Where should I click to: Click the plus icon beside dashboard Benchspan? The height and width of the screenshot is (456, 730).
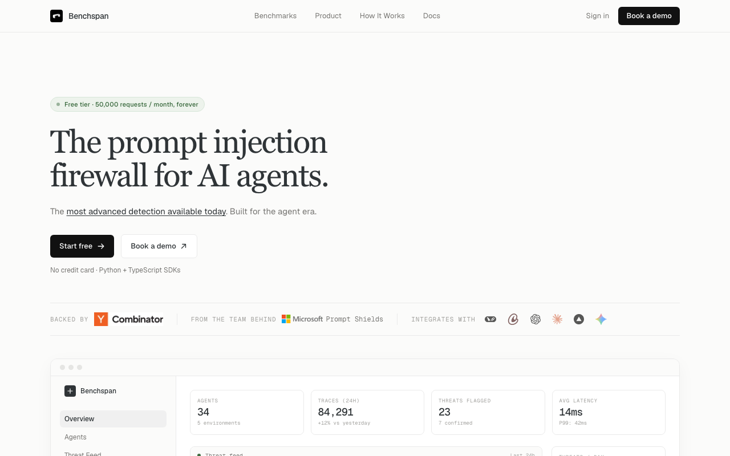(70, 391)
